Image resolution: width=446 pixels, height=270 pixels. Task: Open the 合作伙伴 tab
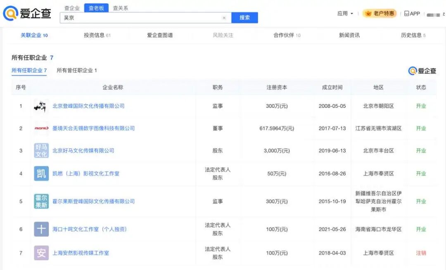pos(287,35)
